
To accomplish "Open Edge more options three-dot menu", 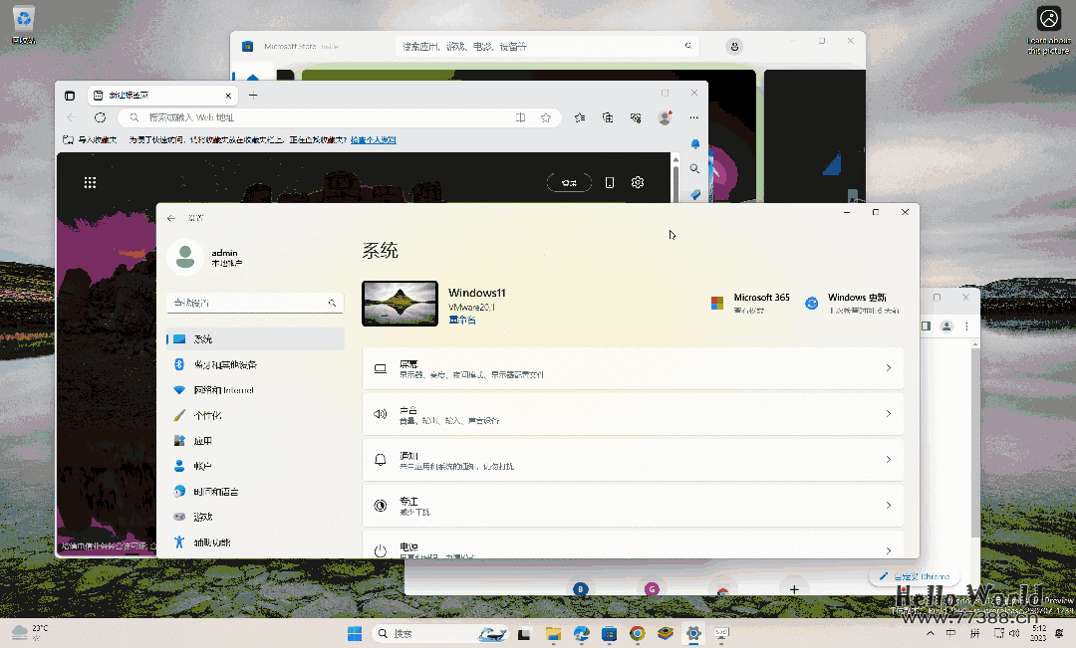I will coord(693,117).
